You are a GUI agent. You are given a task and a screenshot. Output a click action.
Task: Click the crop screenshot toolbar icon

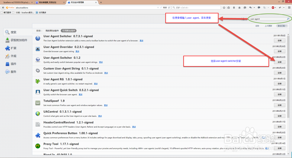click(x=265, y=8)
